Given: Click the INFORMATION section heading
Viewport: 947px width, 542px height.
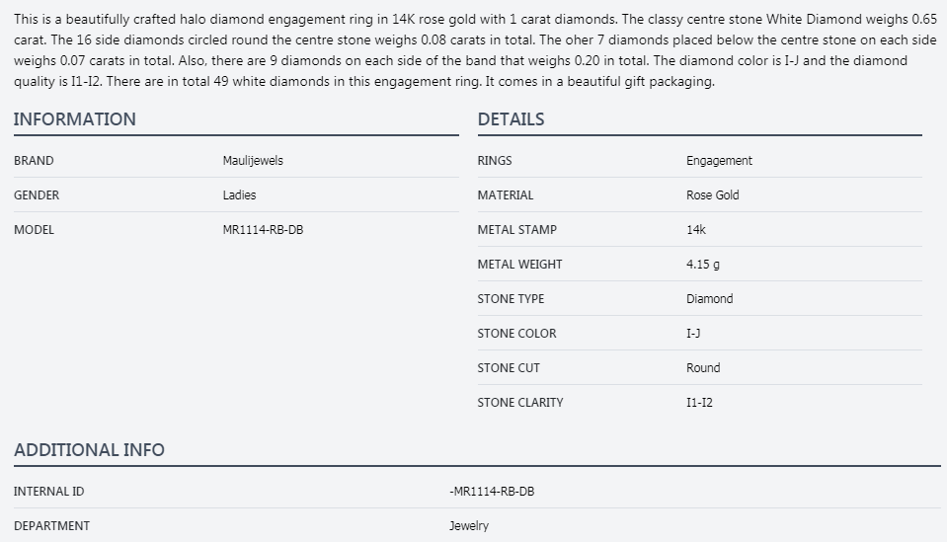Looking at the screenshot, I should click(75, 119).
